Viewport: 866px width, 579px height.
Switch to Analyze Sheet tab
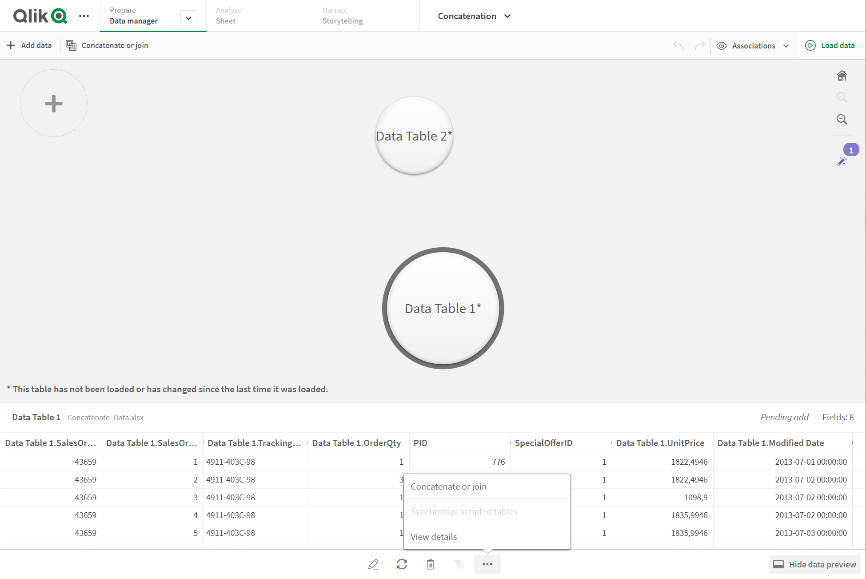228,16
